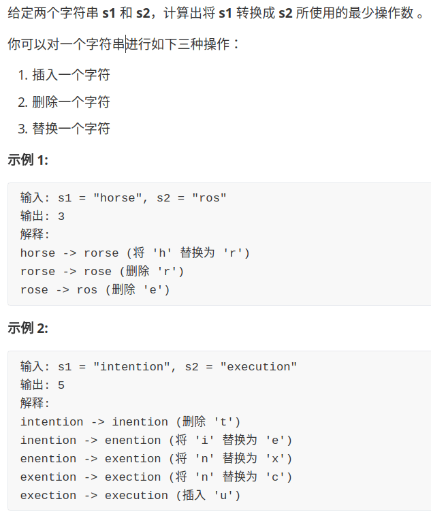Viewport: 431px width, 512px height.
Task: Click the "rose -> ros" step line
Action: [95, 290]
